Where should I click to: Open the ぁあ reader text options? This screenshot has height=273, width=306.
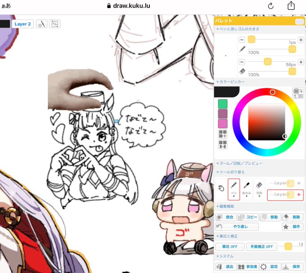click(6, 6)
